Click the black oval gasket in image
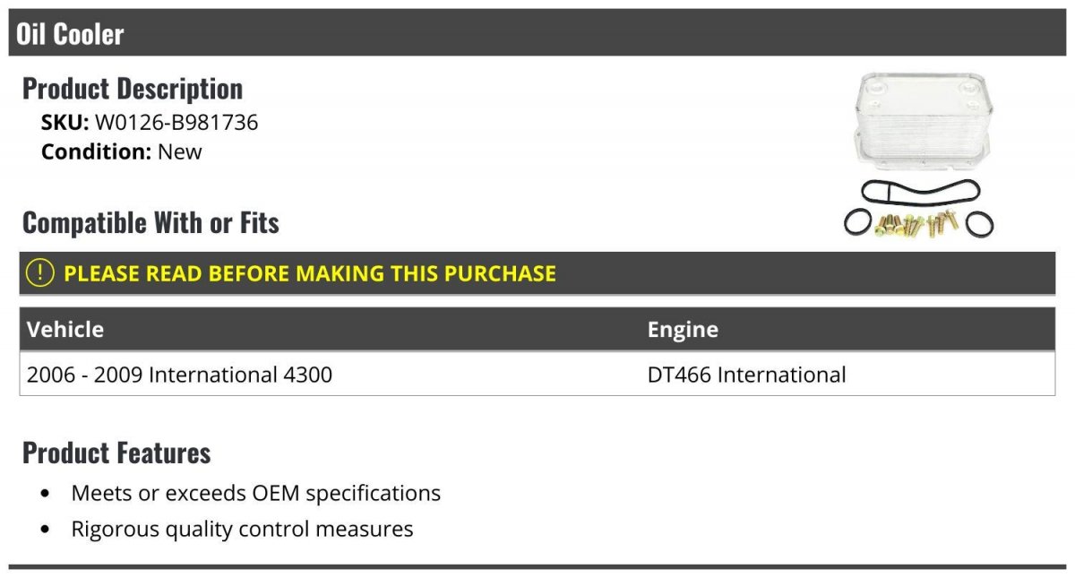 [x=920, y=192]
